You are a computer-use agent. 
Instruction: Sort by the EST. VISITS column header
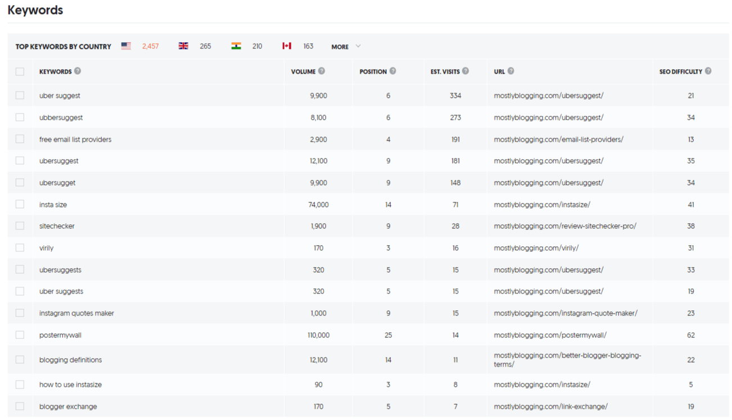(x=445, y=71)
